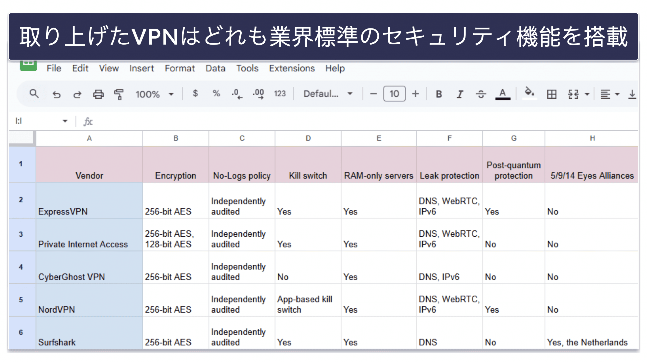Open the View menu

109,68
